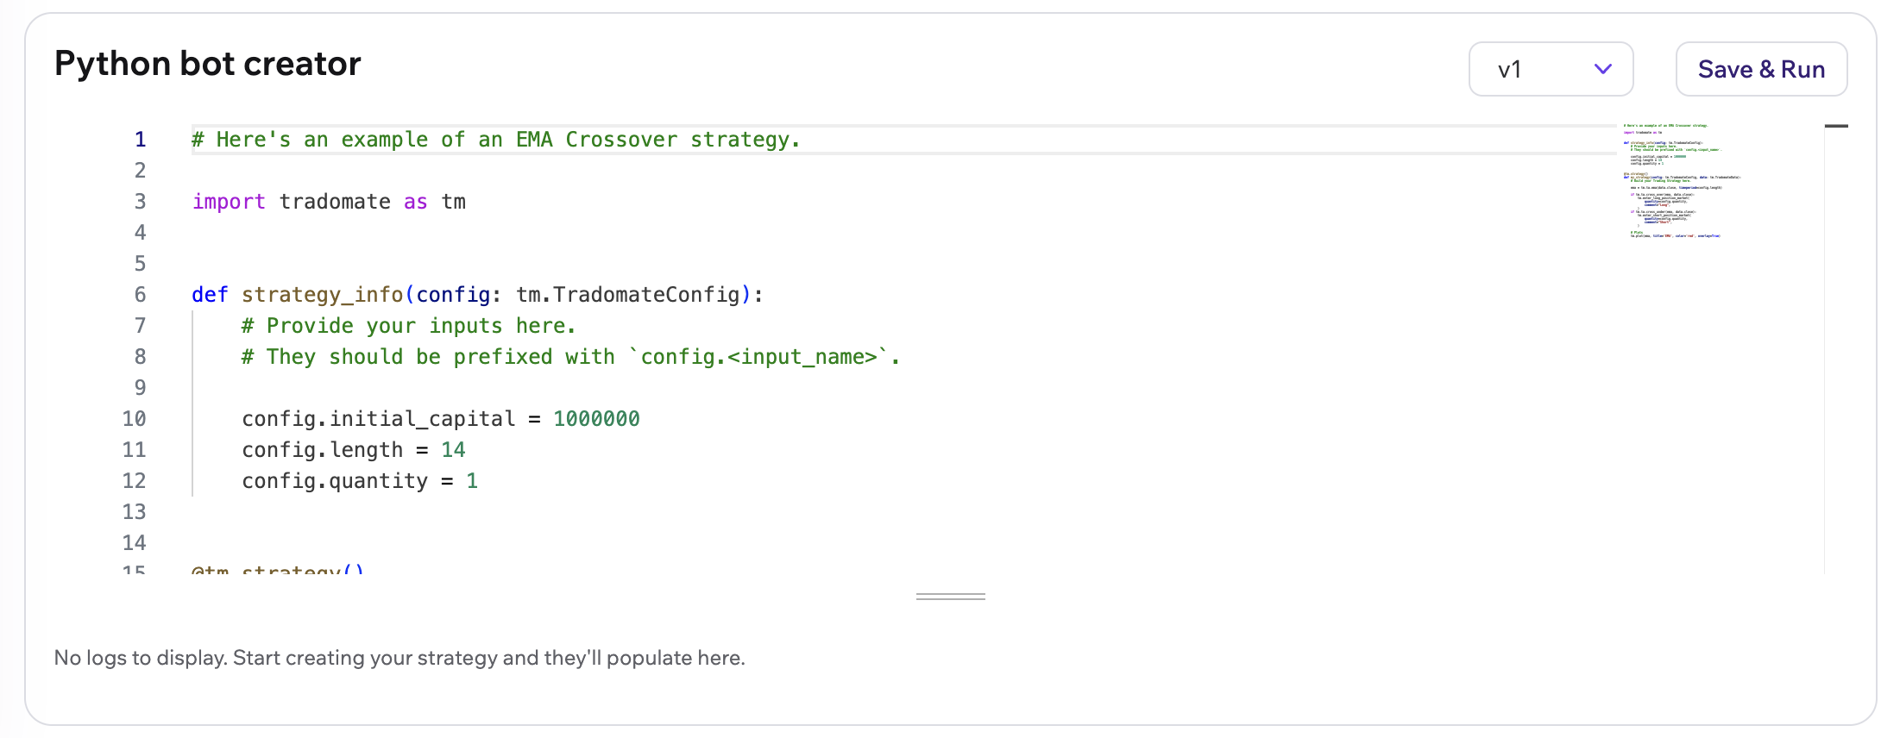Click line number 1 in the gutter
Screen dimensions: 1900x738
[x=139, y=139]
